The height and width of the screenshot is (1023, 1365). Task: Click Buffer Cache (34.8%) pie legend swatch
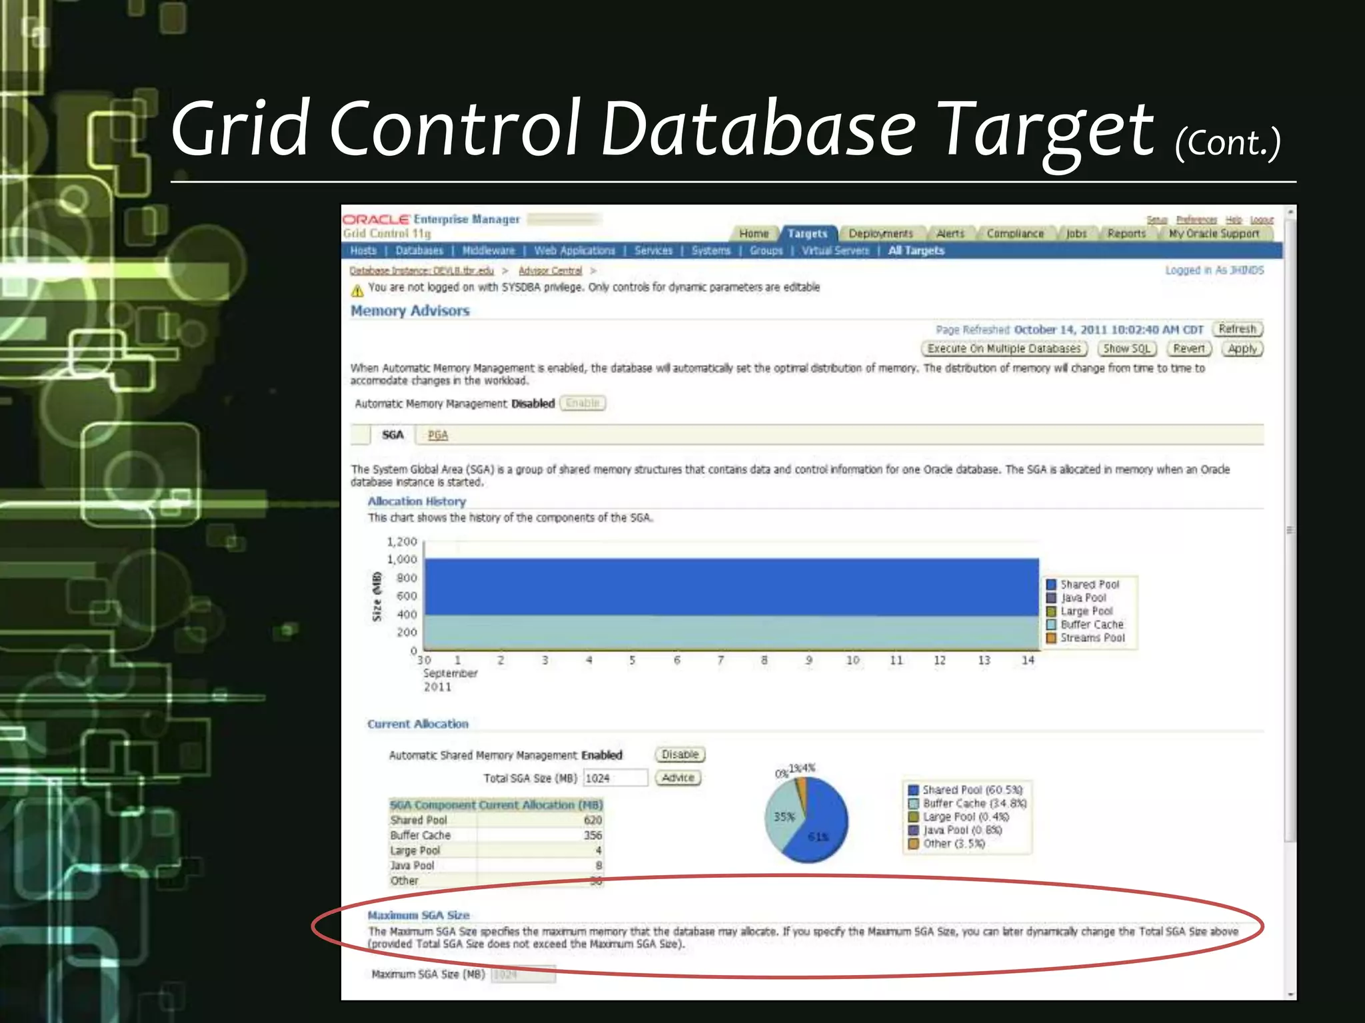coord(914,804)
